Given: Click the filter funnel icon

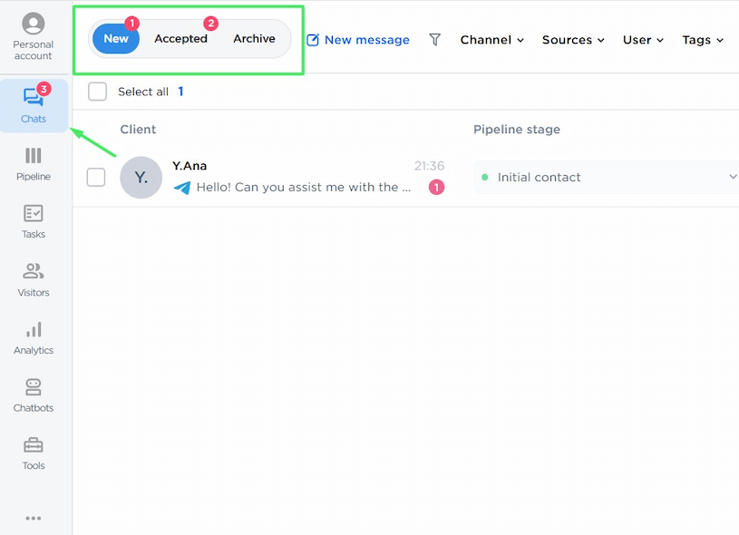Looking at the screenshot, I should point(435,40).
